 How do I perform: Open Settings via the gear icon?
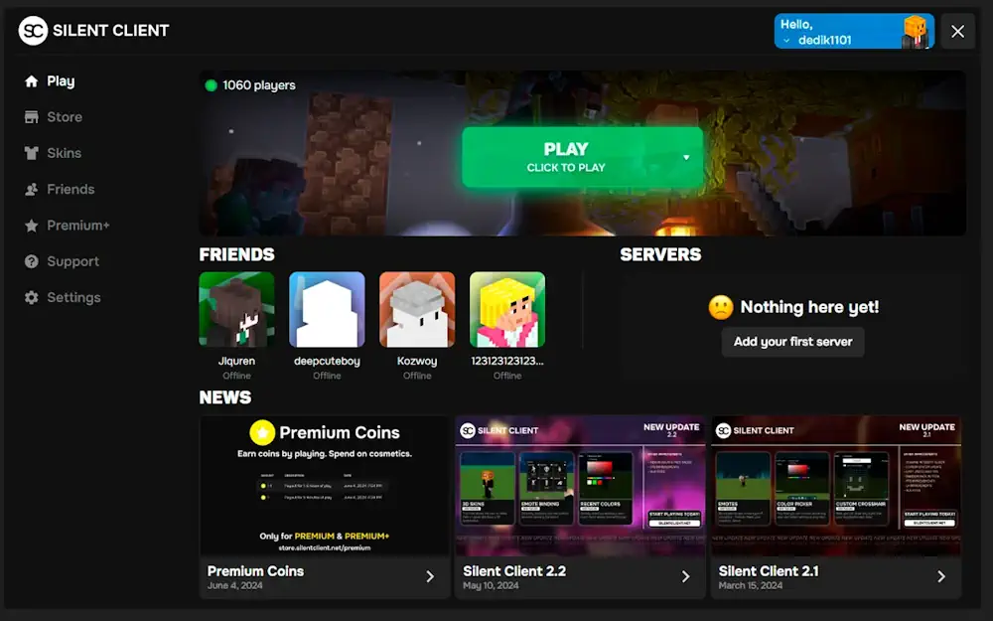click(32, 297)
